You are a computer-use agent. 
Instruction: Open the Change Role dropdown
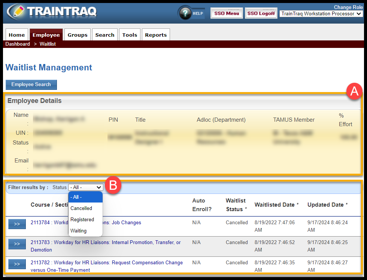[321, 14]
